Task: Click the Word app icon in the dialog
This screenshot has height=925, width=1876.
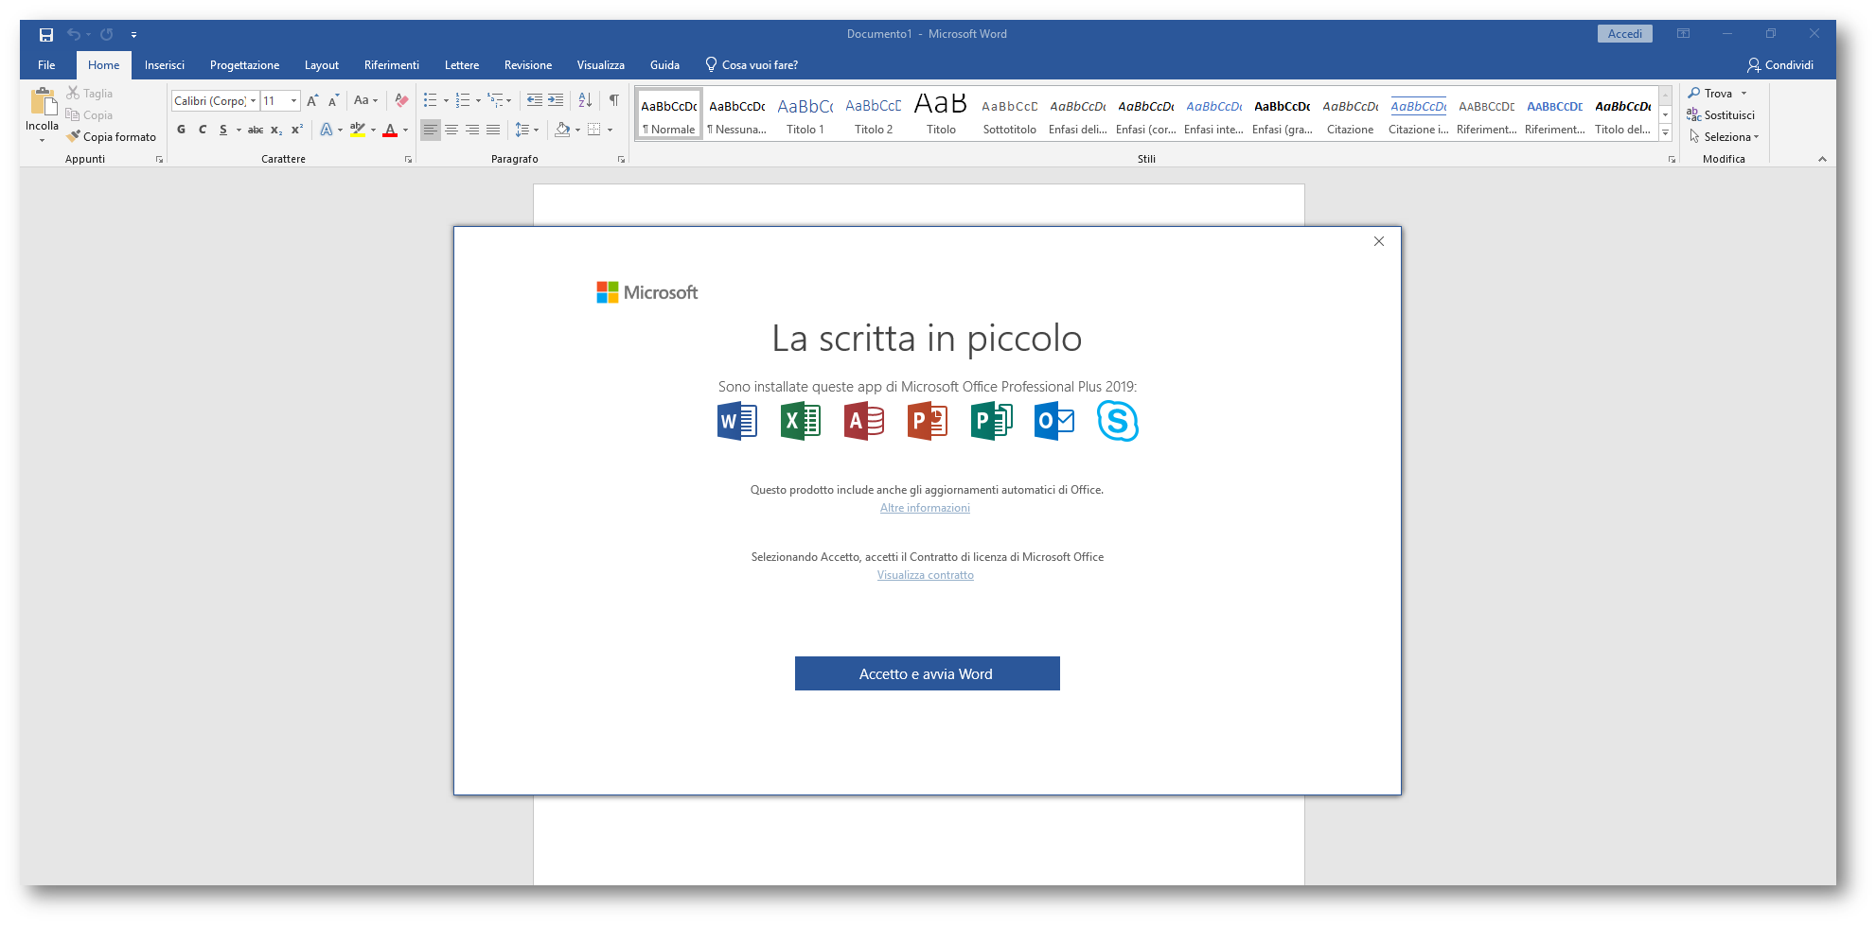Action: 737,421
